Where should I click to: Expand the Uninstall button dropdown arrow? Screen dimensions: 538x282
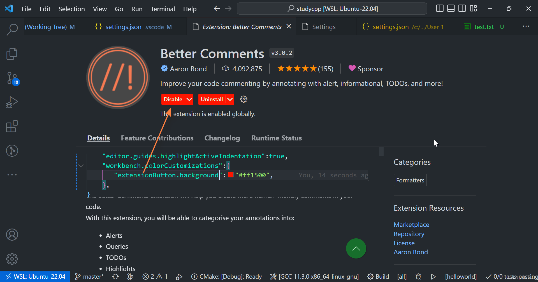(230, 99)
